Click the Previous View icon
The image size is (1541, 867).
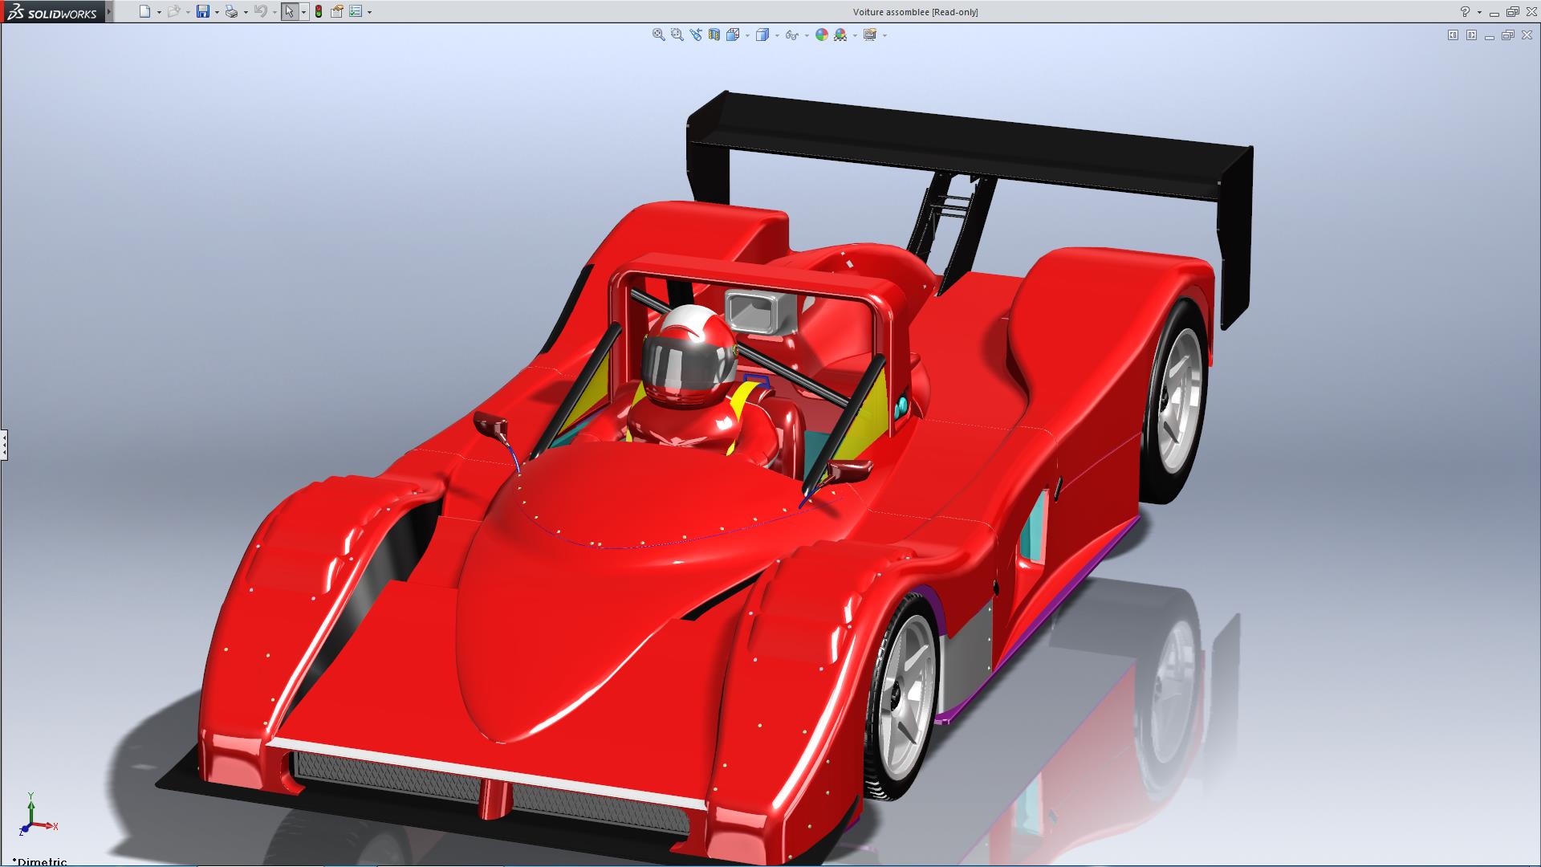click(695, 35)
